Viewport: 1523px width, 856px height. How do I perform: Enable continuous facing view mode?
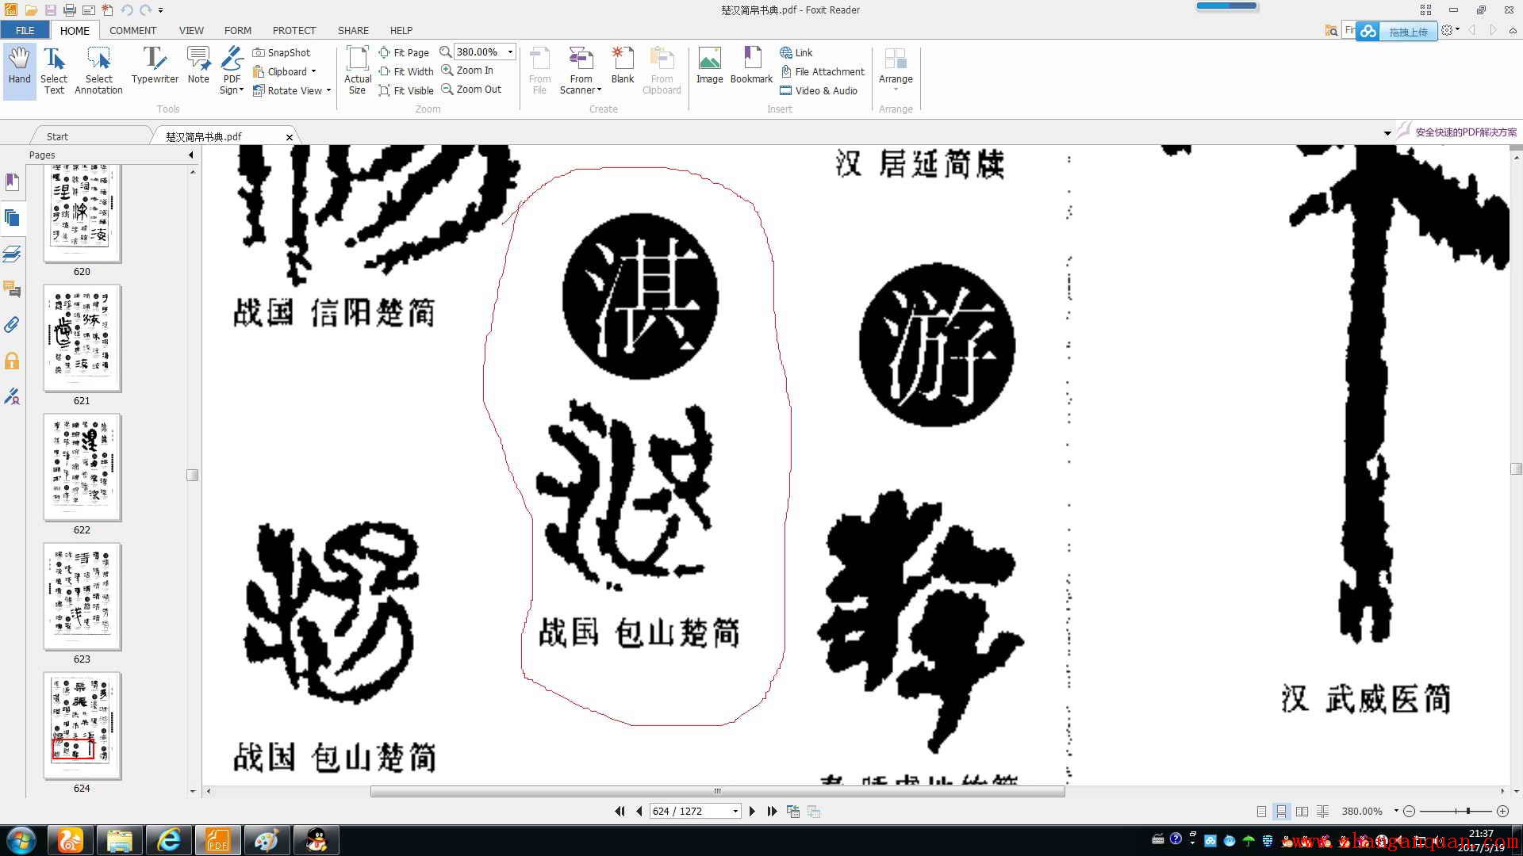coord(1322,811)
